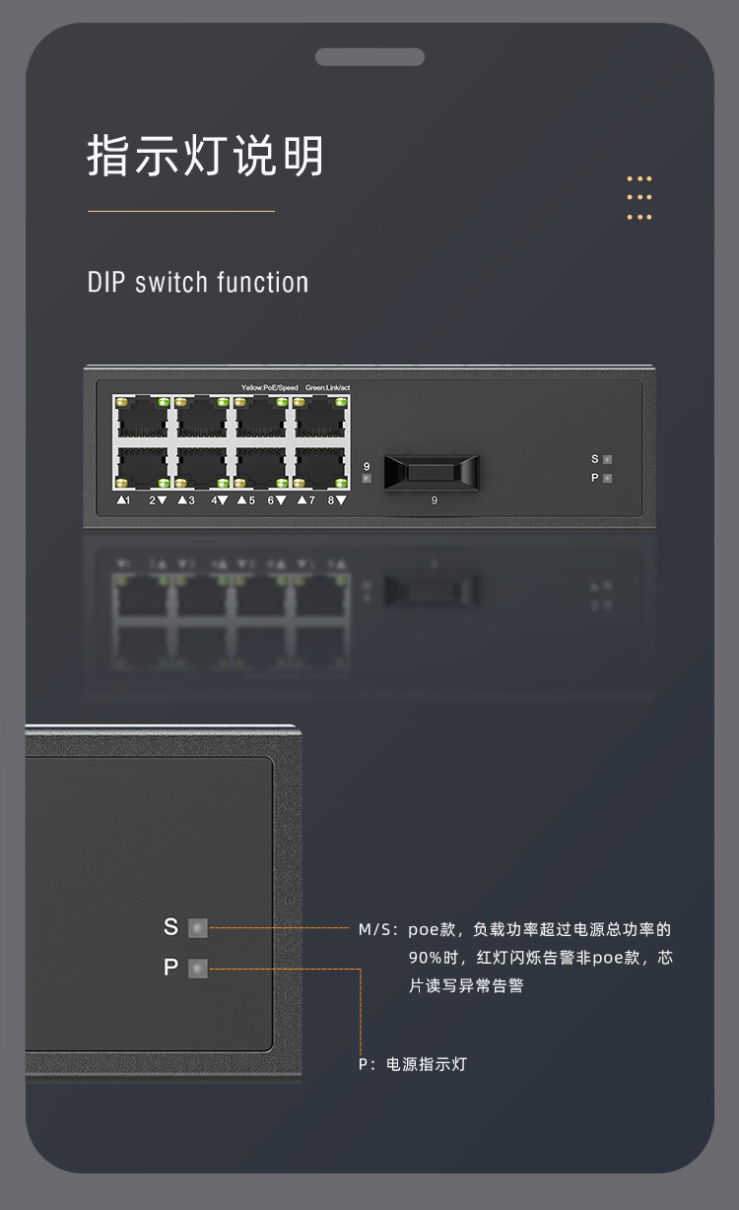Image resolution: width=739 pixels, height=1210 pixels.
Task: Click the port 9 link LED
Action: 367,478
